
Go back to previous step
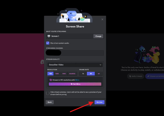(x=49, y=102)
